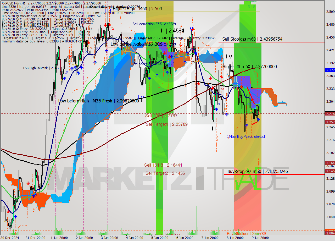Click the '0 New Buy Wave started' annotation
The height and width of the screenshot is (241, 335).
(245, 136)
